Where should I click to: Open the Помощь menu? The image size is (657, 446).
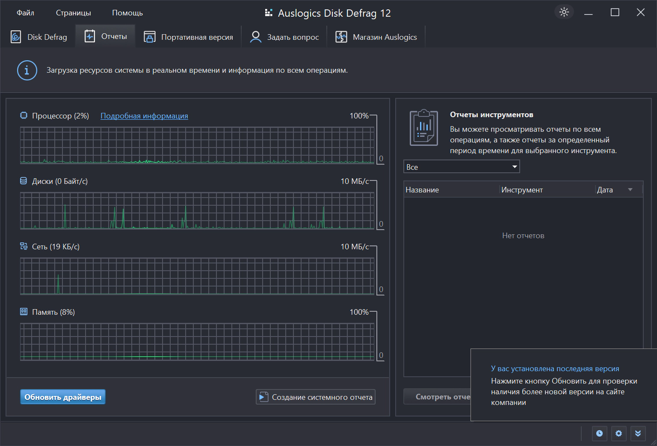[127, 13]
